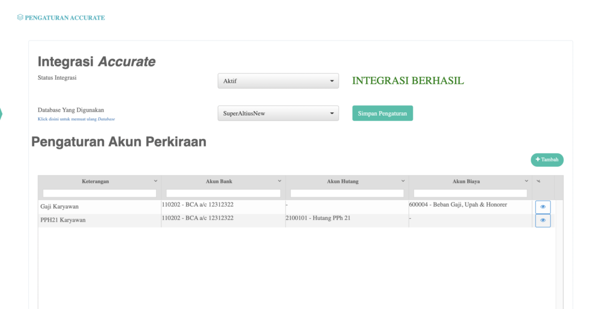
Task: Select the Hutang PPh 21 cell
Action: click(318, 218)
